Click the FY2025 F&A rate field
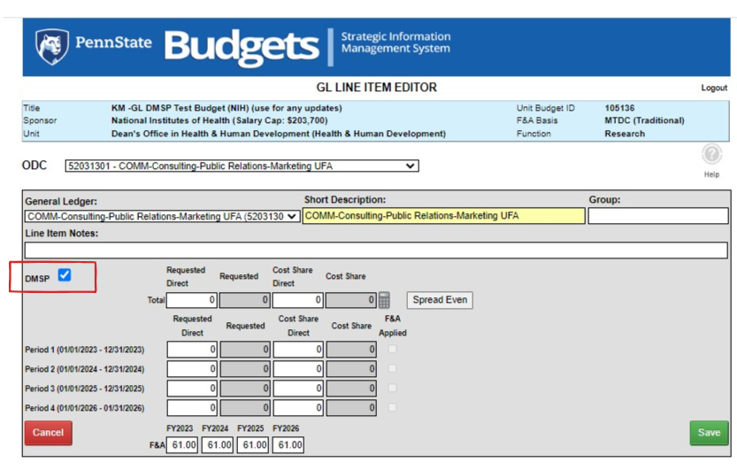Viewport: 737px width, 470px height. (253, 444)
